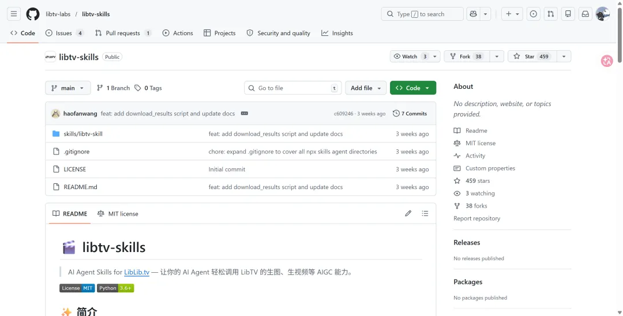The image size is (623, 316).
Task: Select the Code tab
Action: click(22, 33)
